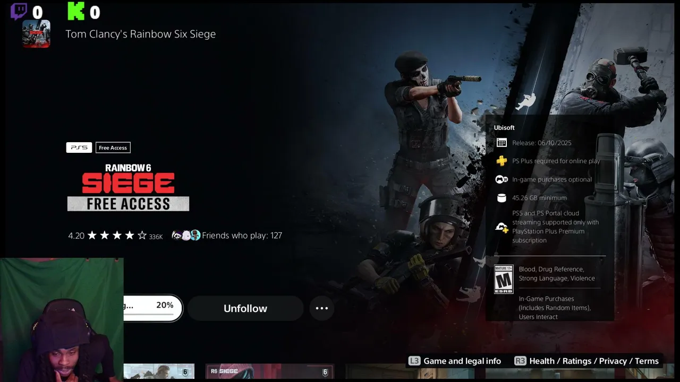
Task: Click the storage size cylinder icon
Action: 501,198
